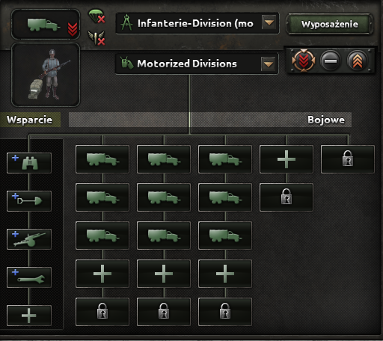Image resolution: width=383 pixels, height=341 pixels.
Task: Set elite priority with orange chevrons button
Action: 358,61
